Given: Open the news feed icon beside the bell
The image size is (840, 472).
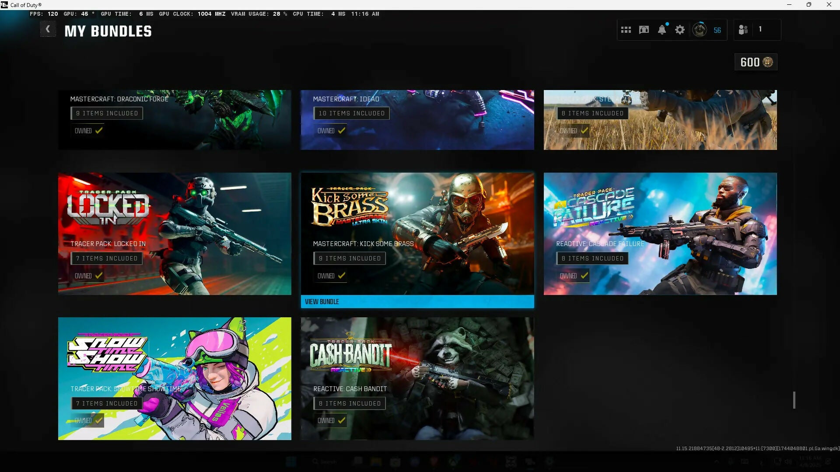Looking at the screenshot, I should coord(644,30).
